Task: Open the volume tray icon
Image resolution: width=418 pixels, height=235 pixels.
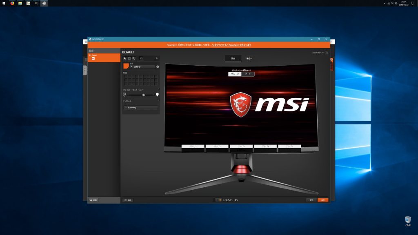Action: pyautogui.click(x=392, y=3)
